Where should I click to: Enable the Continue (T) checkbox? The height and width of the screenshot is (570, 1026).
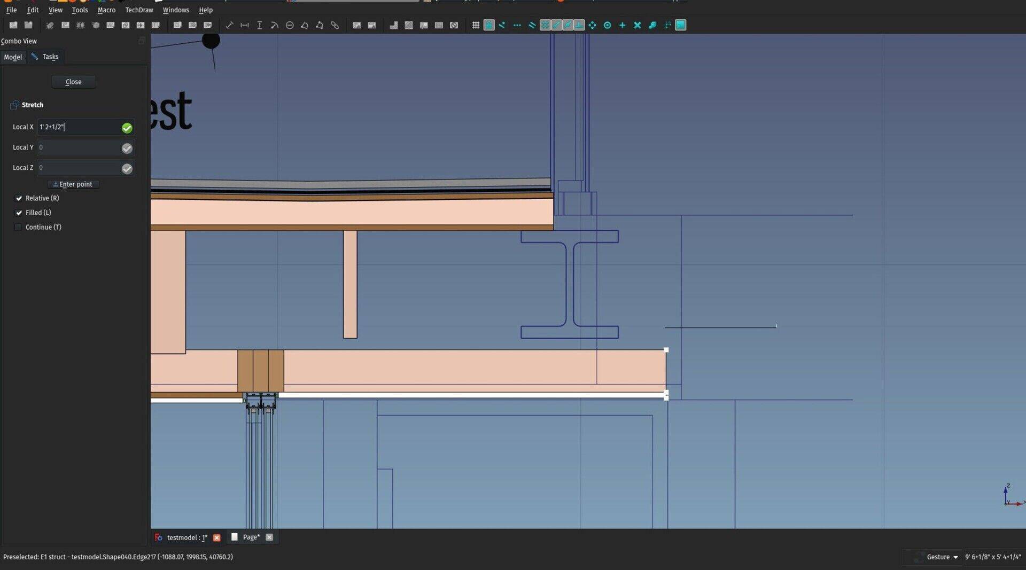[18, 227]
